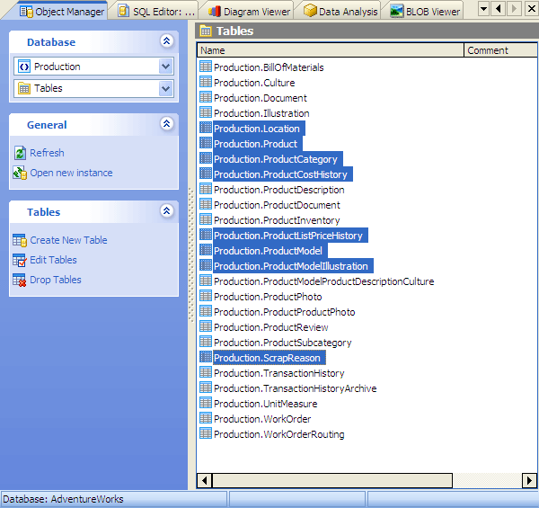Image resolution: width=539 pixels, height=508 pixels.
Task: Click the Refresh icon in General panel
Action: [x=20, y=153]
